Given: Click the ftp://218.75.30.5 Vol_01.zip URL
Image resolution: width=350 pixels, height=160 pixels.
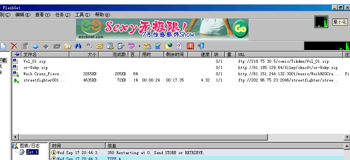Looking at the screenshot, I should pos(284,61).
